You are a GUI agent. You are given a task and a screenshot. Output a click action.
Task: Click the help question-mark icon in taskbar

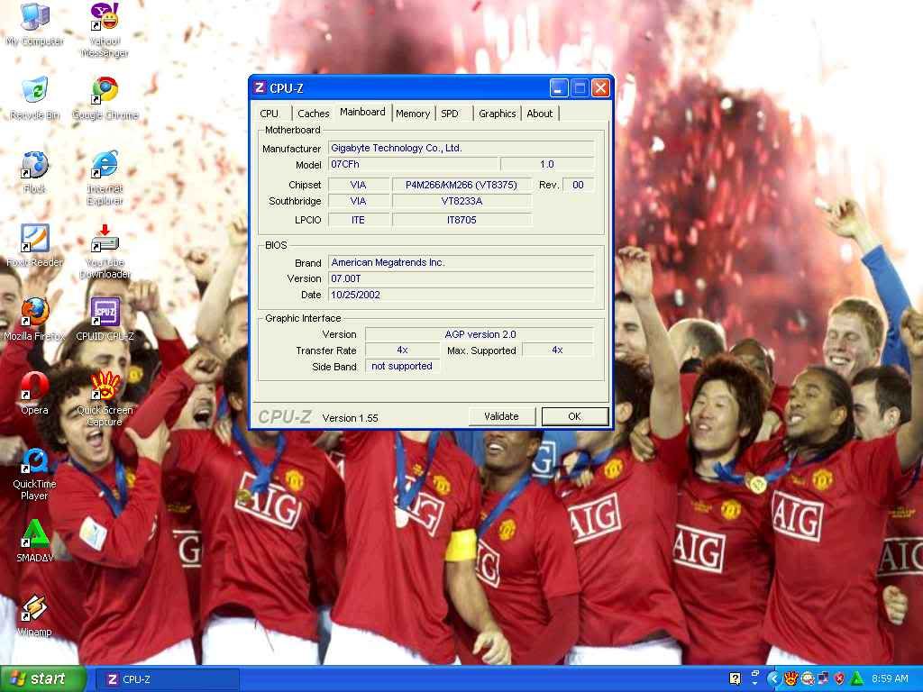pos(735,679)
